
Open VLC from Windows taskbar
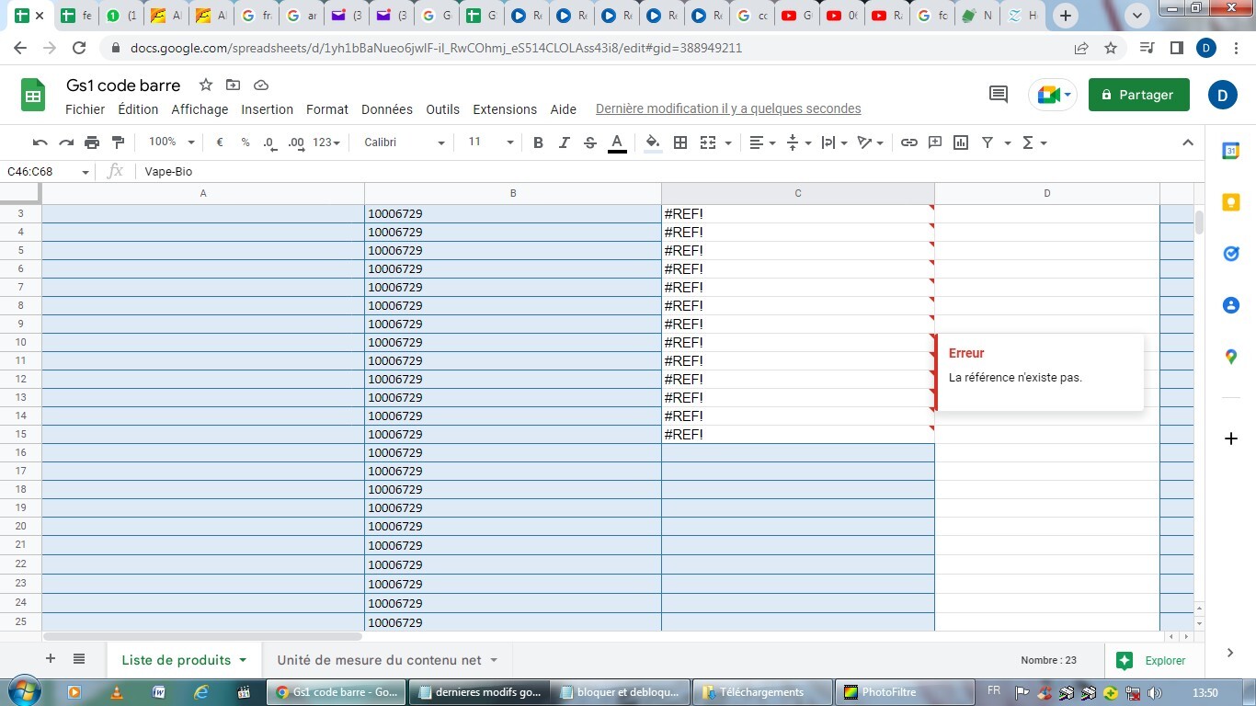point(116,692)
